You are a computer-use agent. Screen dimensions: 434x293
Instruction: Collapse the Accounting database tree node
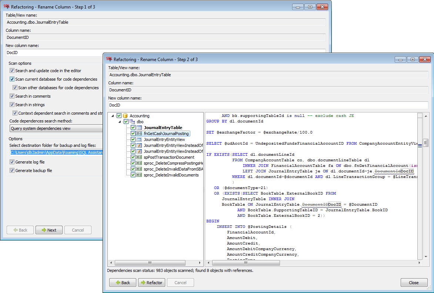tap(113, 116)
